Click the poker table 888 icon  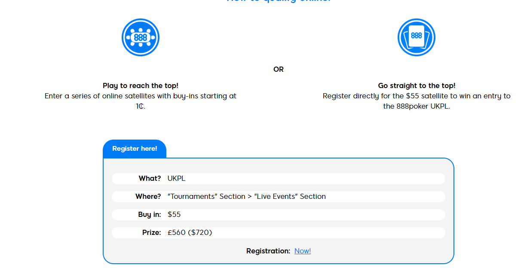point(141,37)
